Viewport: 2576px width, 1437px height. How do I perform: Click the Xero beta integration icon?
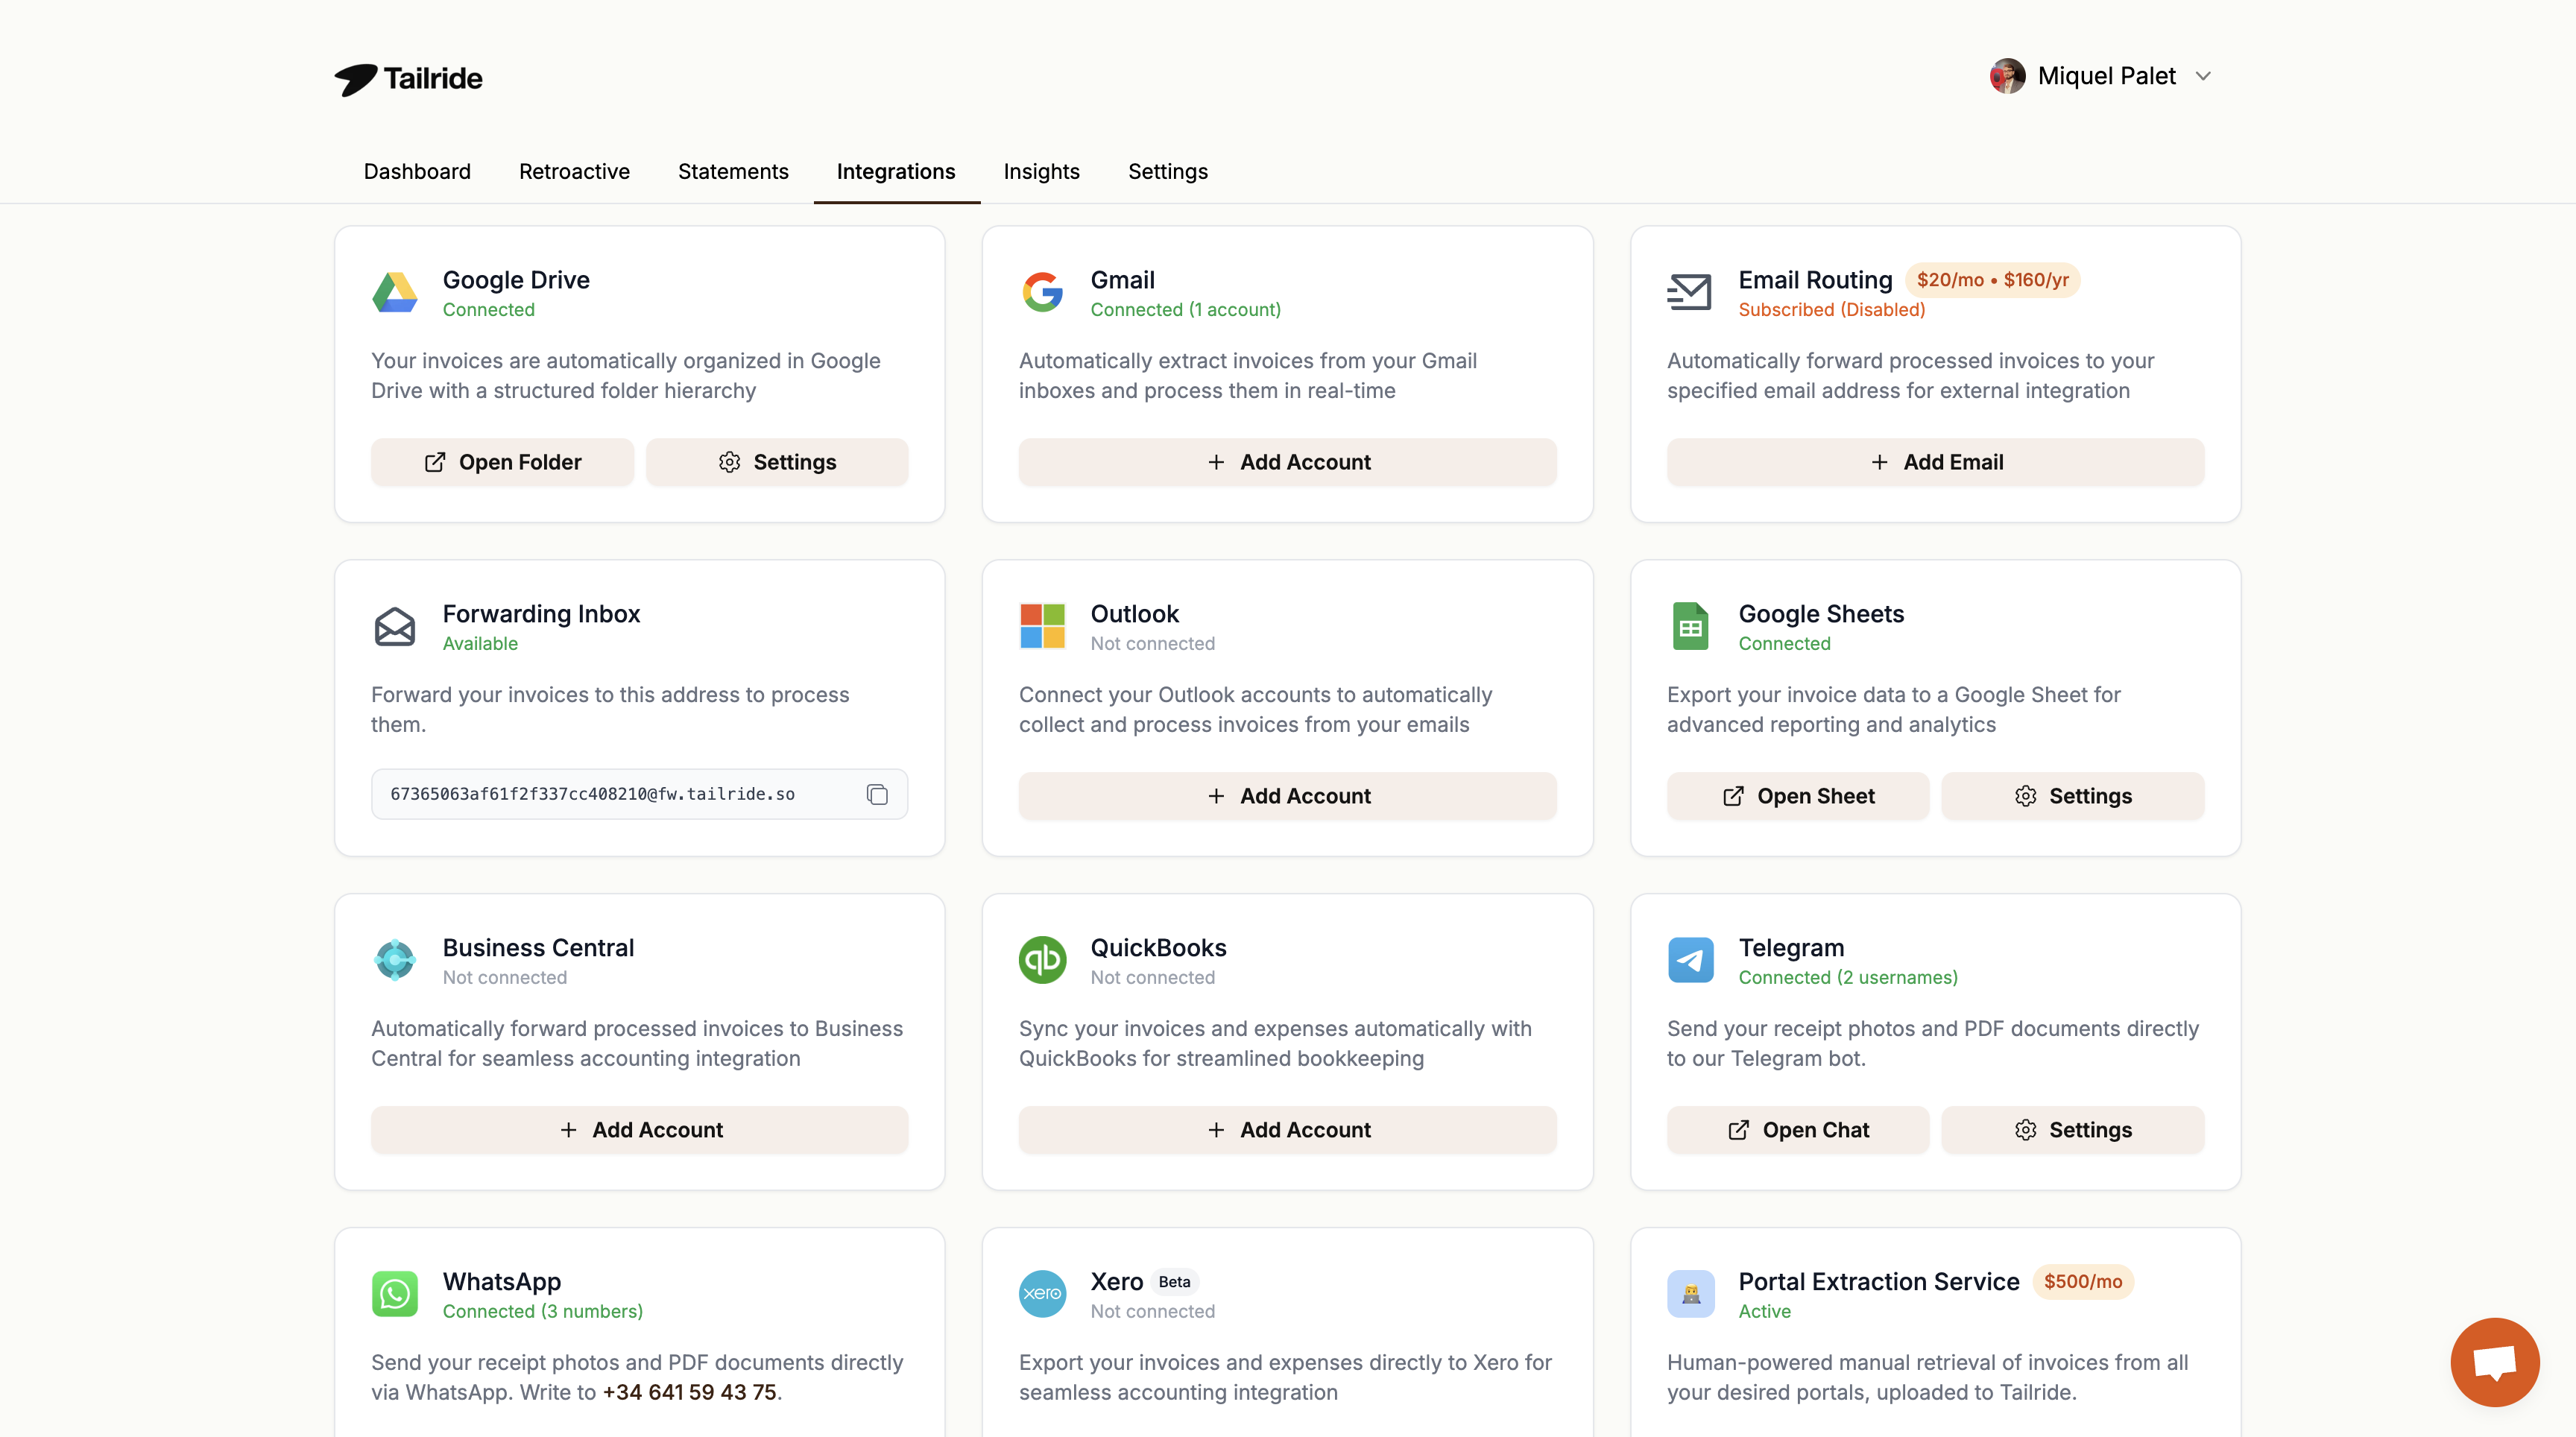point(1042,1293)
